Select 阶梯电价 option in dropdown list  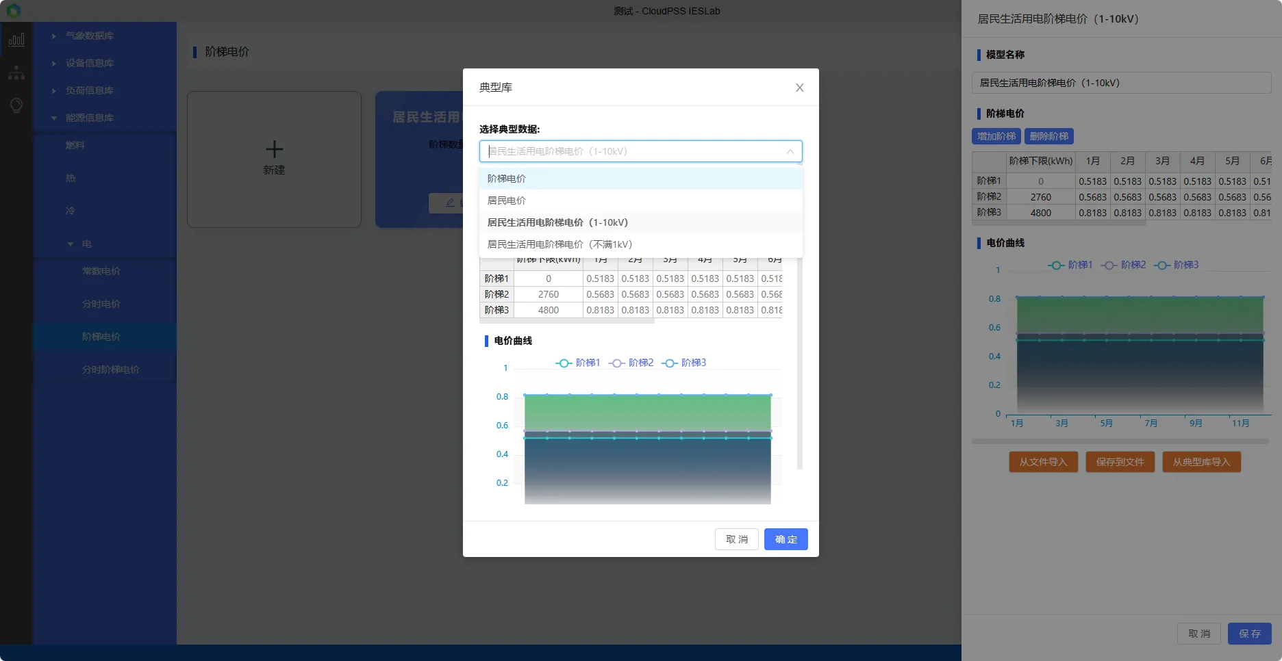click(x=640, y=179)
